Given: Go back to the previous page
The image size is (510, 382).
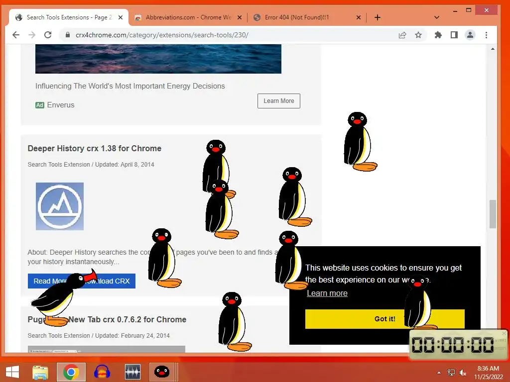Looking at the screenshot, I should pos(15,35).
